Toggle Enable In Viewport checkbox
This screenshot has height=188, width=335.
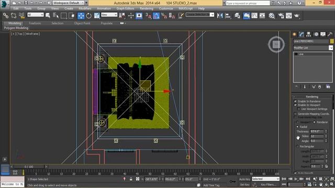[x=295, y=105]
